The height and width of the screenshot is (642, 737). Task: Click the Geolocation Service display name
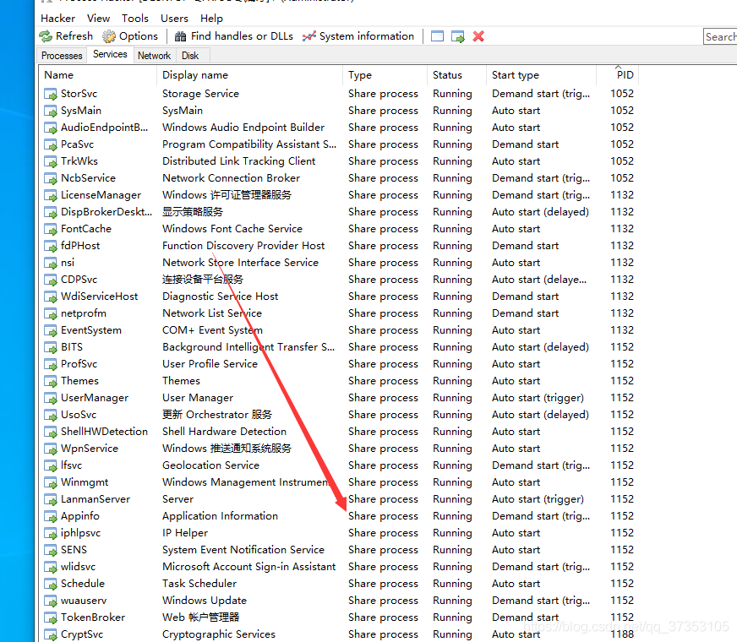coord(210,465)
